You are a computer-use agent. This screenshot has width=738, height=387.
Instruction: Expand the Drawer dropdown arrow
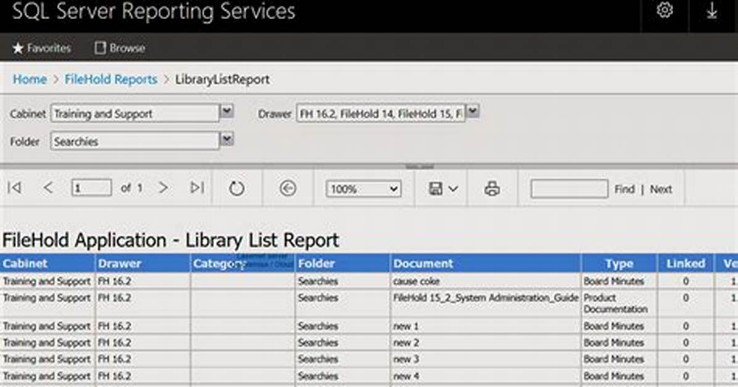coord(473,112)
